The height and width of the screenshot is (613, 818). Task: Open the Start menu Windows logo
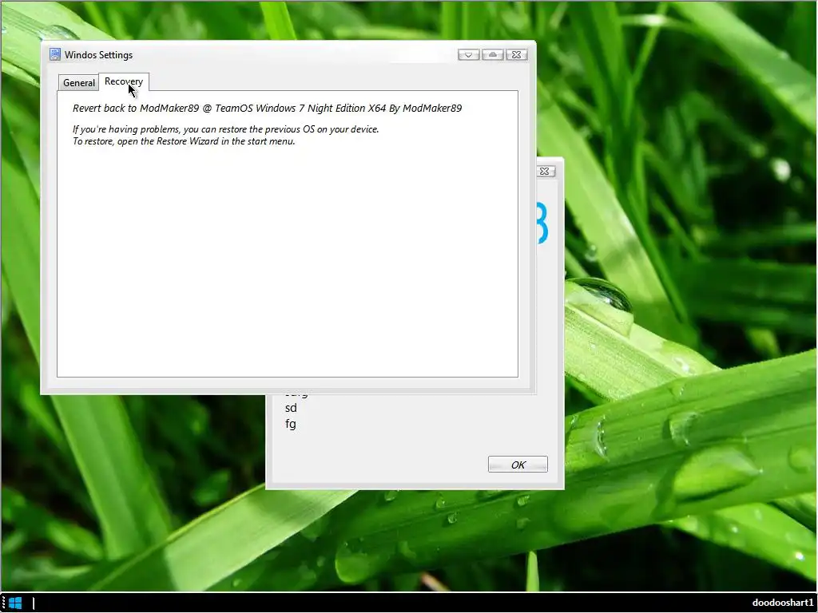tap(15, 603)
